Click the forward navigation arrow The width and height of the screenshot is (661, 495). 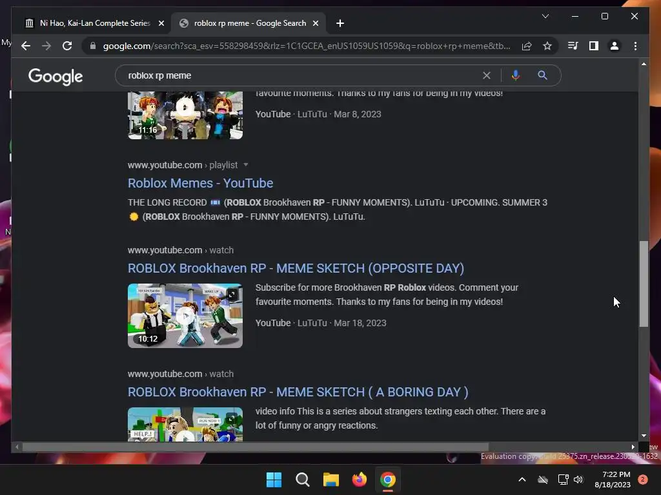pyautogui.click(x=46, y=46)
